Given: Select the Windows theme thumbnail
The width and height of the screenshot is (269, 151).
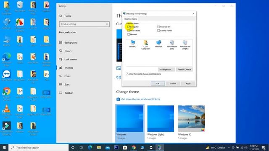Looking at the screenshot, I should point(130,119).
